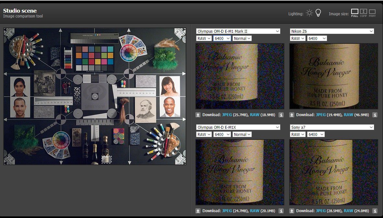Switch lighting to daylight sun icon
The width and height of the screenshot is (383, 218).
tap(309, 13)
